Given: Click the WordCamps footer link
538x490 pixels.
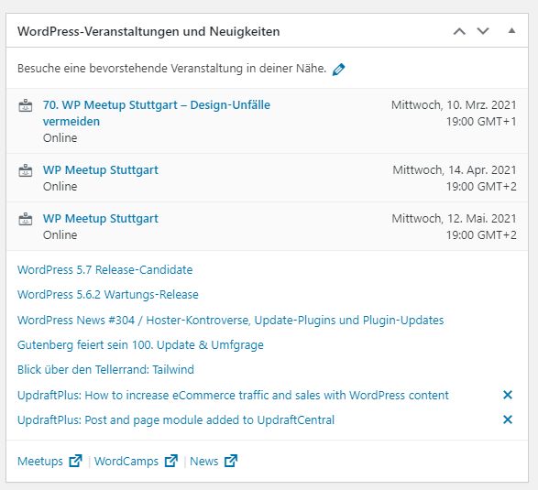Looking at the screenshot, I should [126, 462].
